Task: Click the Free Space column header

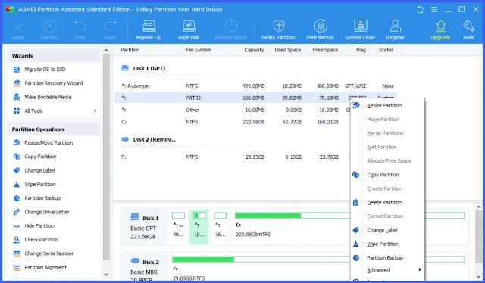Action: 325,50
